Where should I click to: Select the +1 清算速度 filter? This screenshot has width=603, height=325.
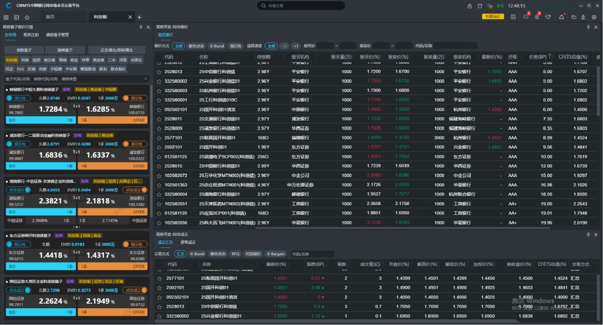[296, 46]
